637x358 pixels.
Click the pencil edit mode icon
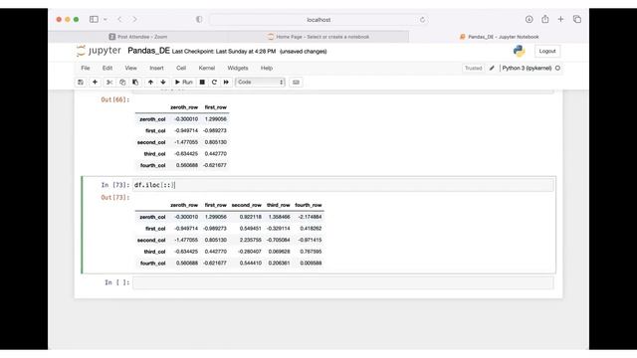[492, 69]
